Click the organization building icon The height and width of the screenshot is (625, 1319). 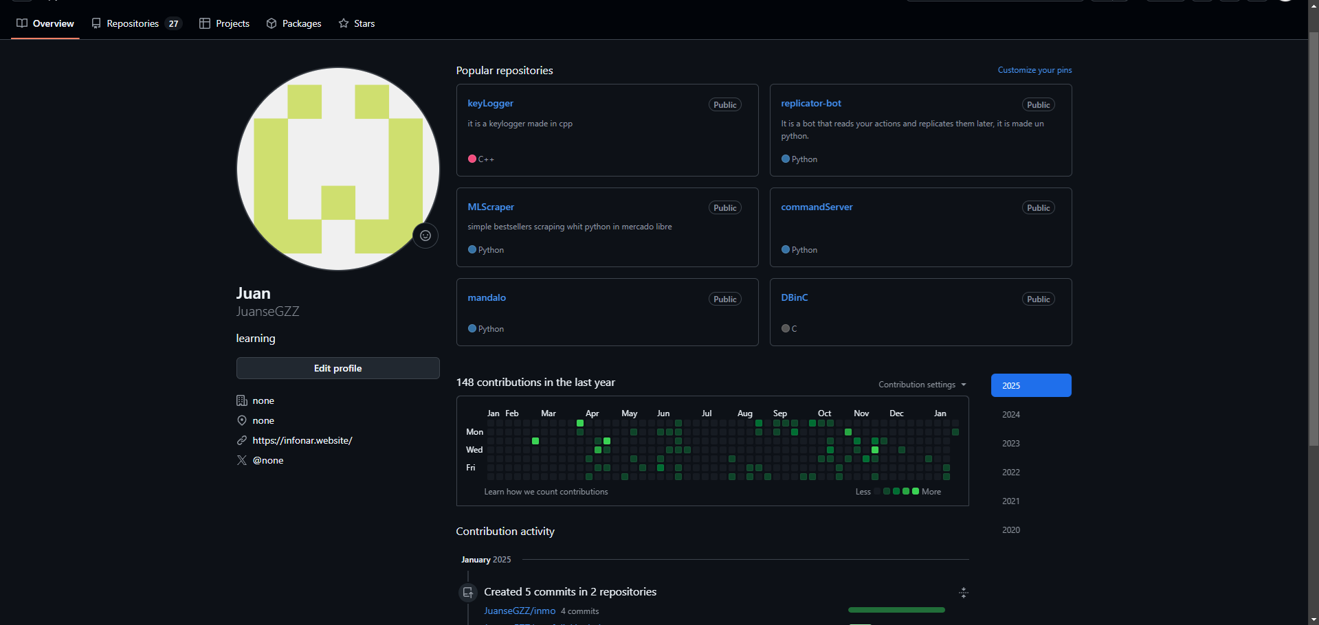[242, 400]
